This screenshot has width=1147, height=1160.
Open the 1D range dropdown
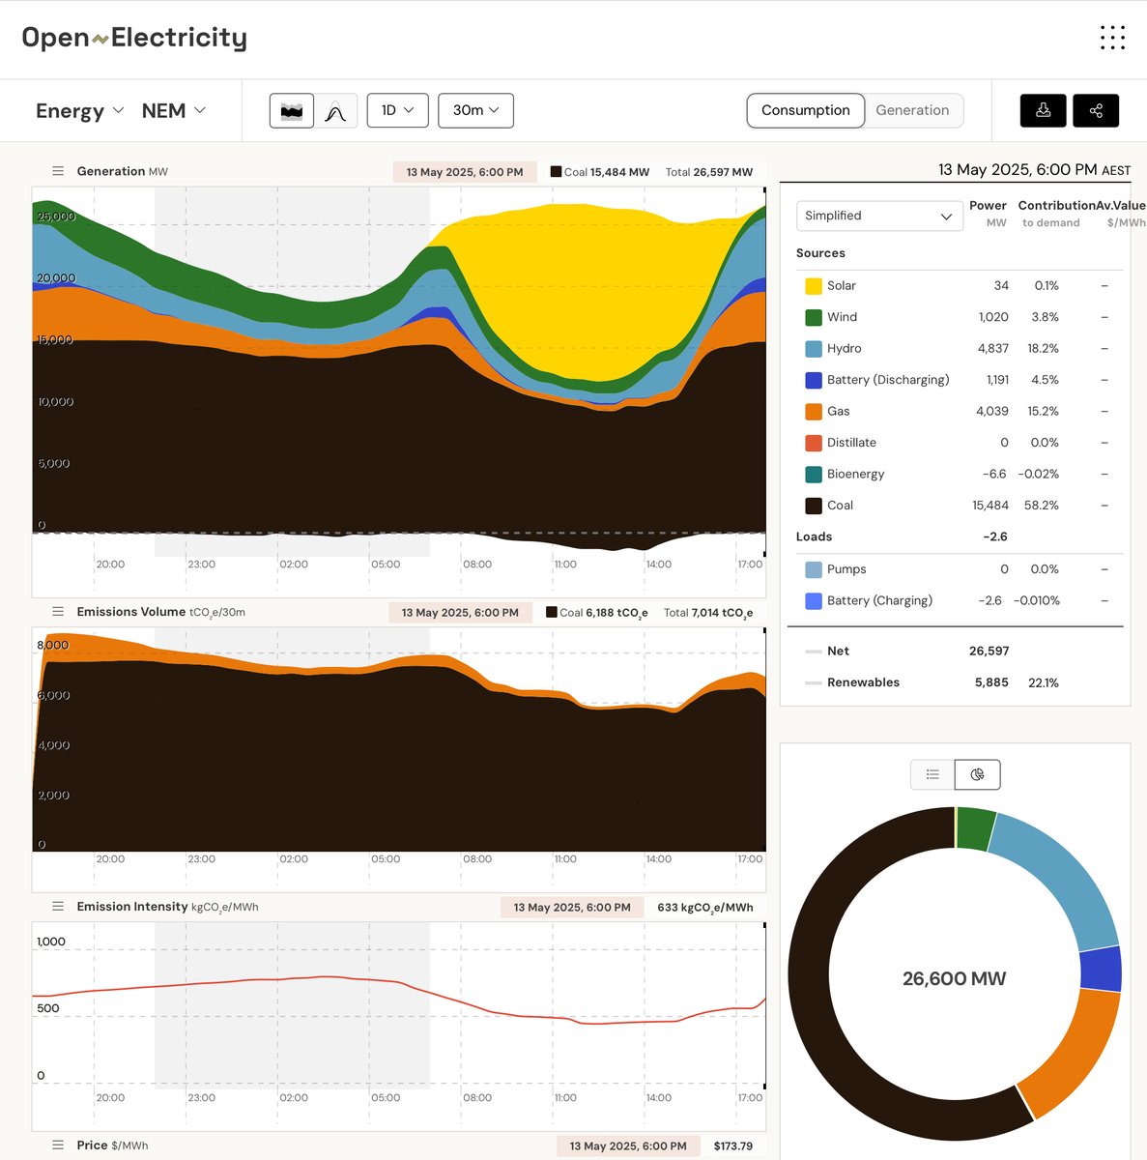coord(398,110)
